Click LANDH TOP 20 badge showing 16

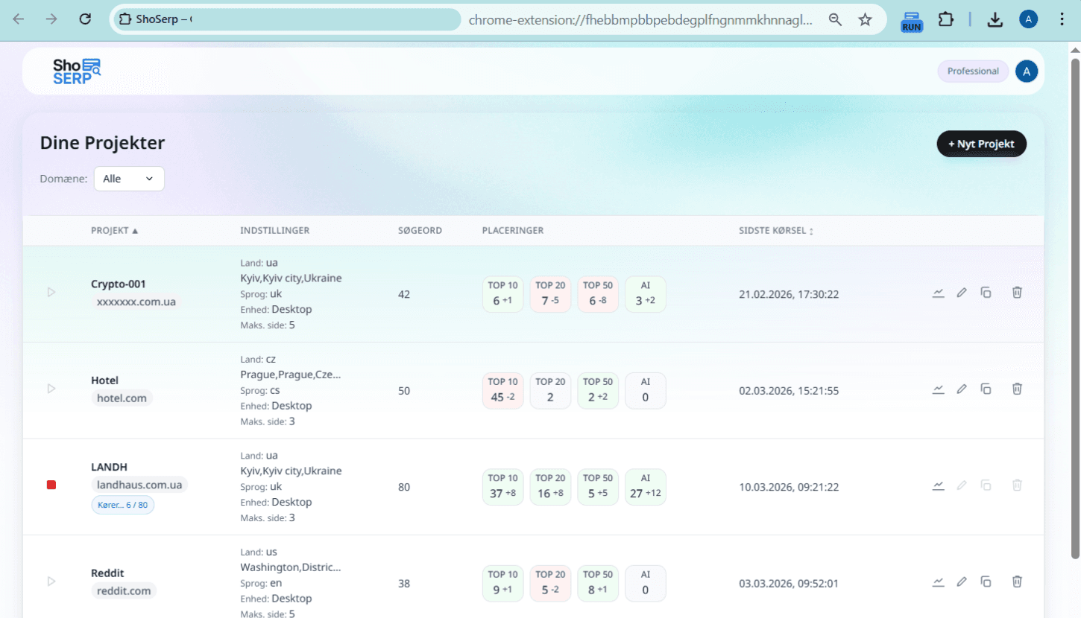point(550,487)
